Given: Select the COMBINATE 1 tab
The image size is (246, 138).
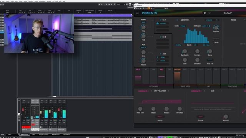Looking at the screenshot, I should (x=143, y=91).
